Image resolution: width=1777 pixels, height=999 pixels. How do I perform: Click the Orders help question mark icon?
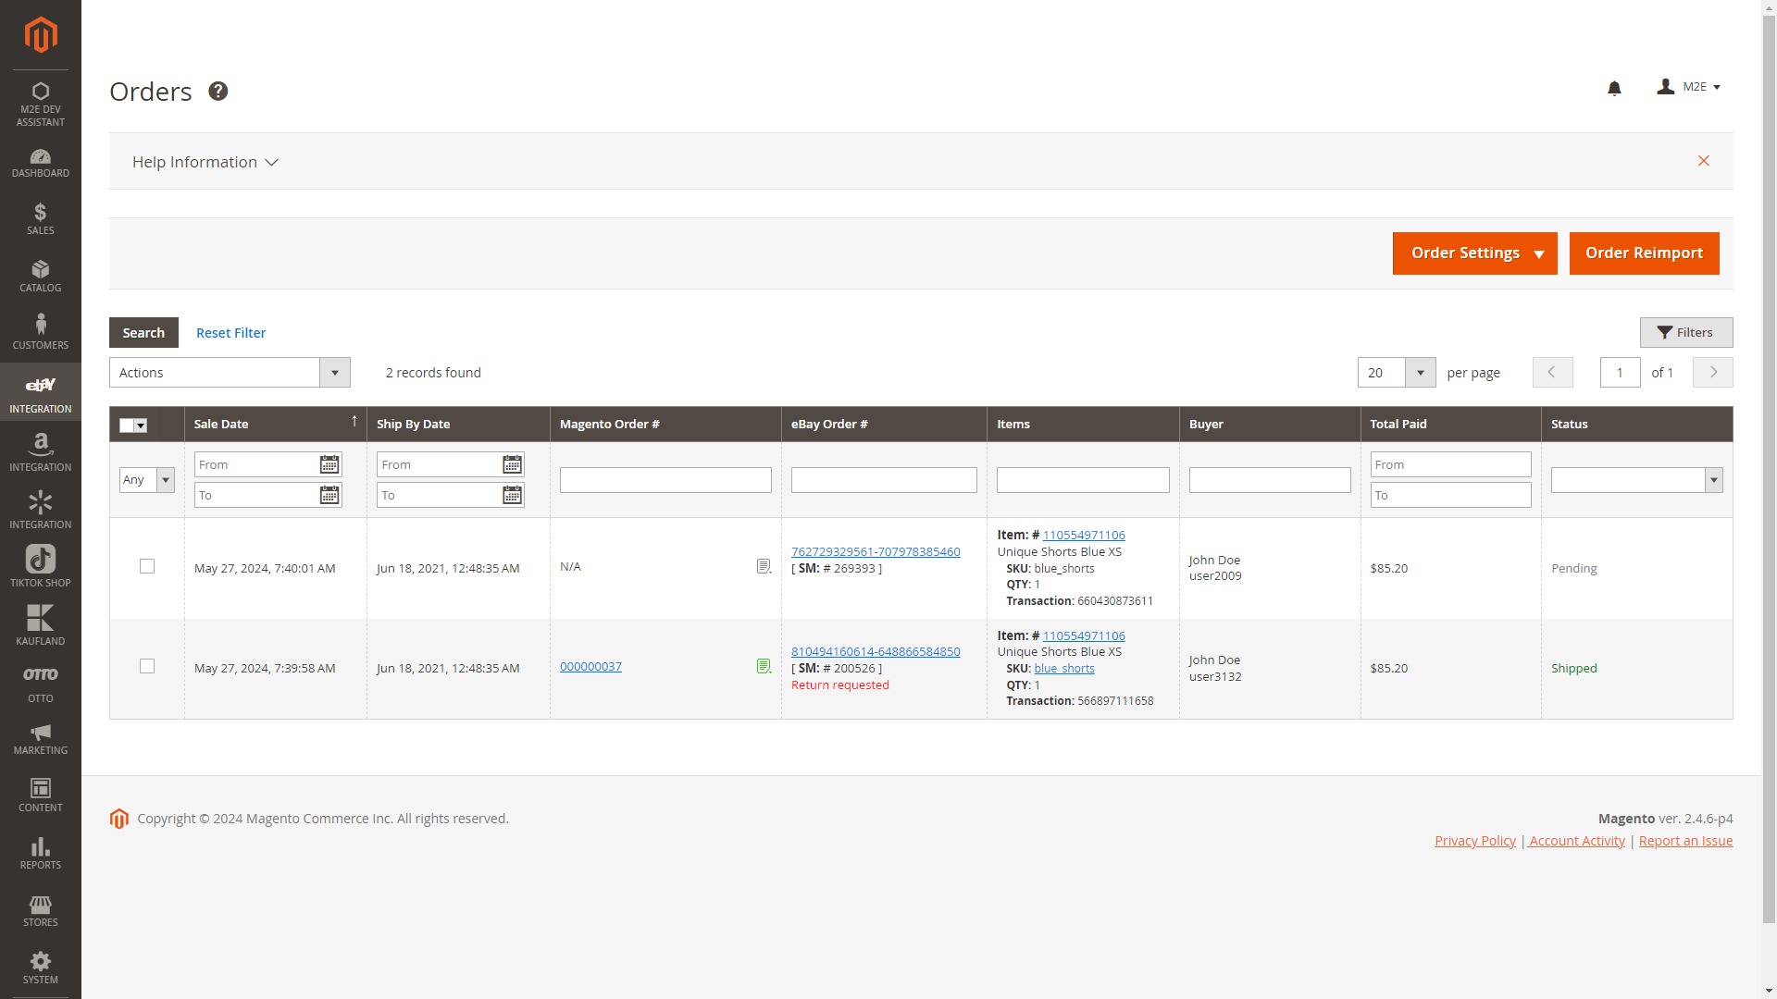pyautogui.click(x=218, y=92)
